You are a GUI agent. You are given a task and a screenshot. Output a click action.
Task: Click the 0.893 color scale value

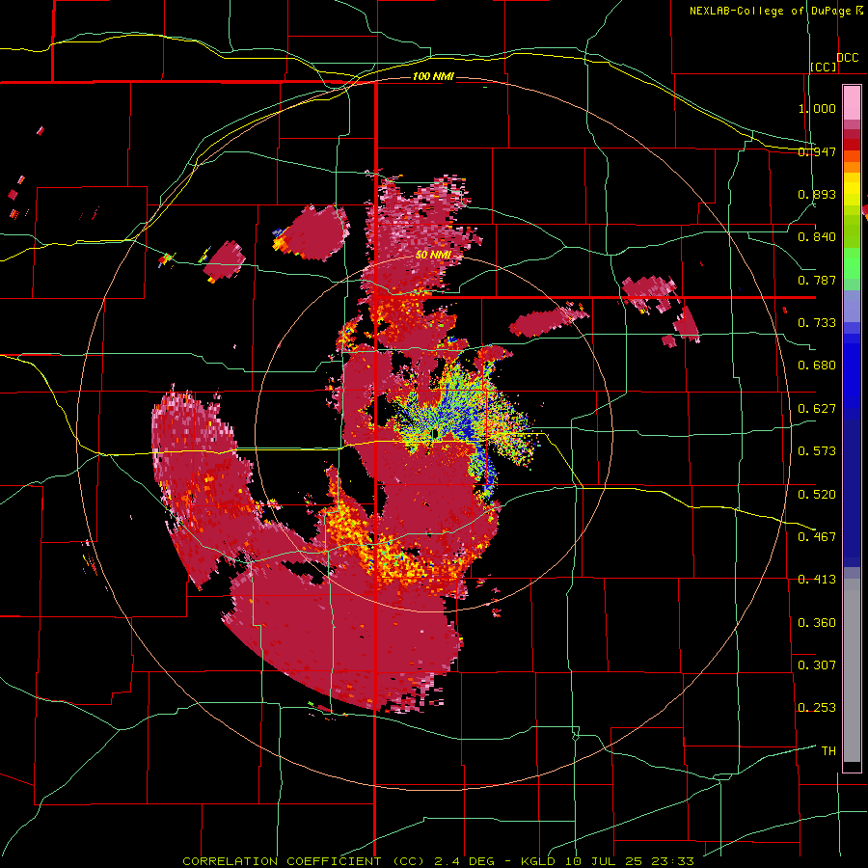(817, 194)
